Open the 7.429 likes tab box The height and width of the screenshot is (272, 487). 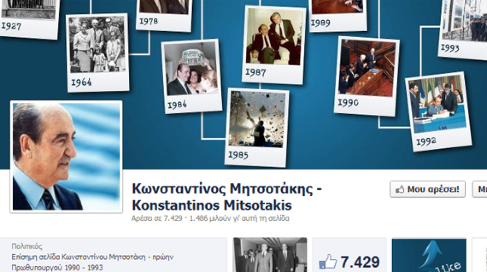pos(349,255)
